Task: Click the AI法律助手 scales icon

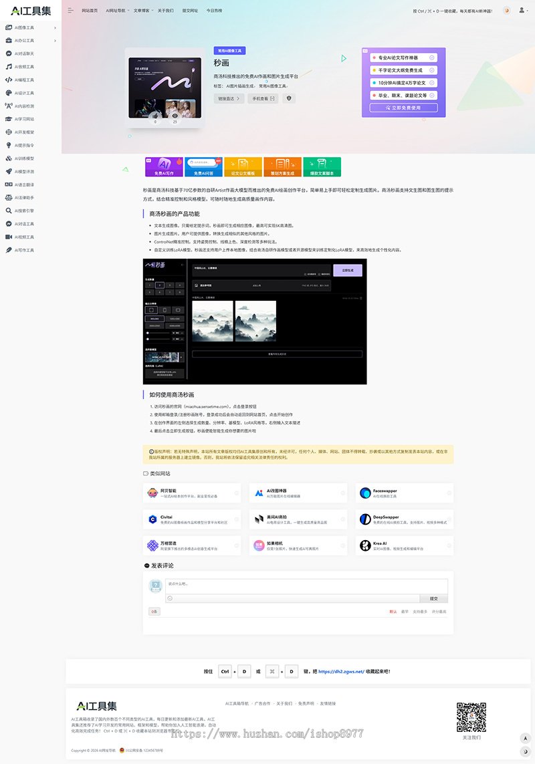Action: (8, 198)
